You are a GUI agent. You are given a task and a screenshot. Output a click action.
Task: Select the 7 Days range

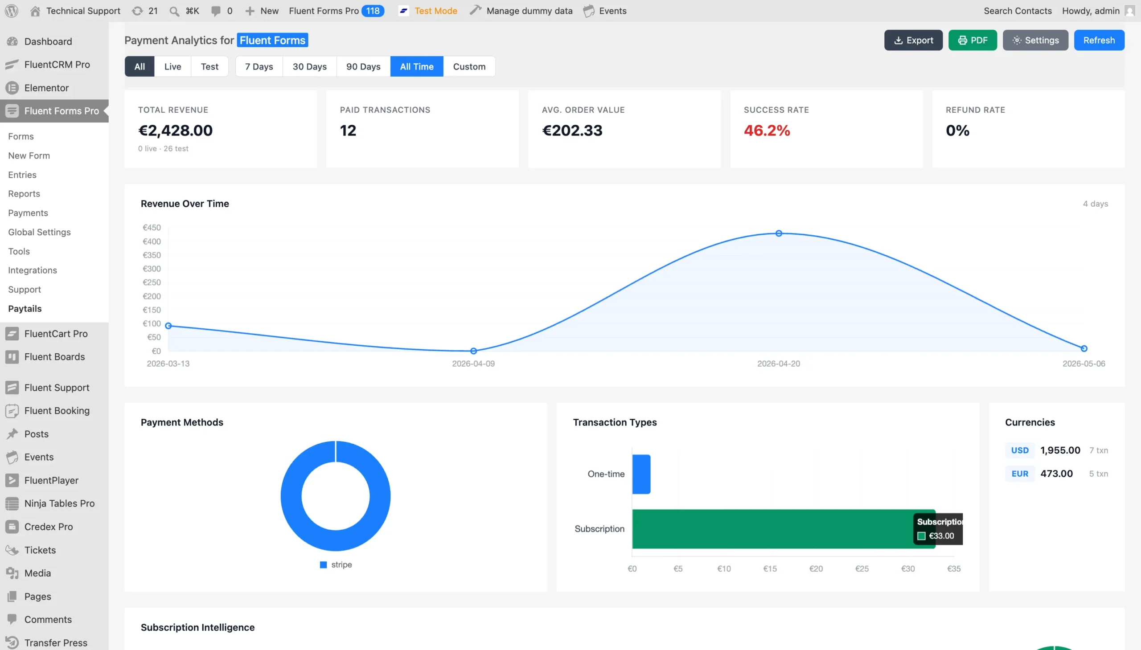pos(259,66)
